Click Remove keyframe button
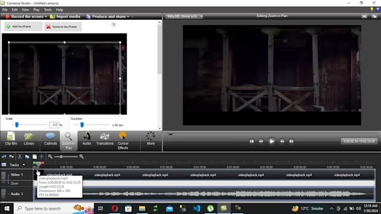 [x=63, y=27]
